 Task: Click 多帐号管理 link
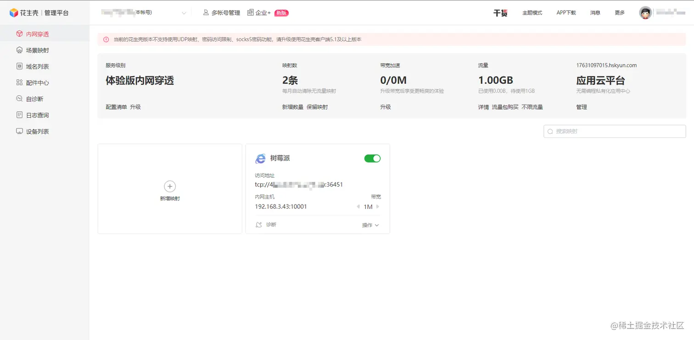point(226,13)
